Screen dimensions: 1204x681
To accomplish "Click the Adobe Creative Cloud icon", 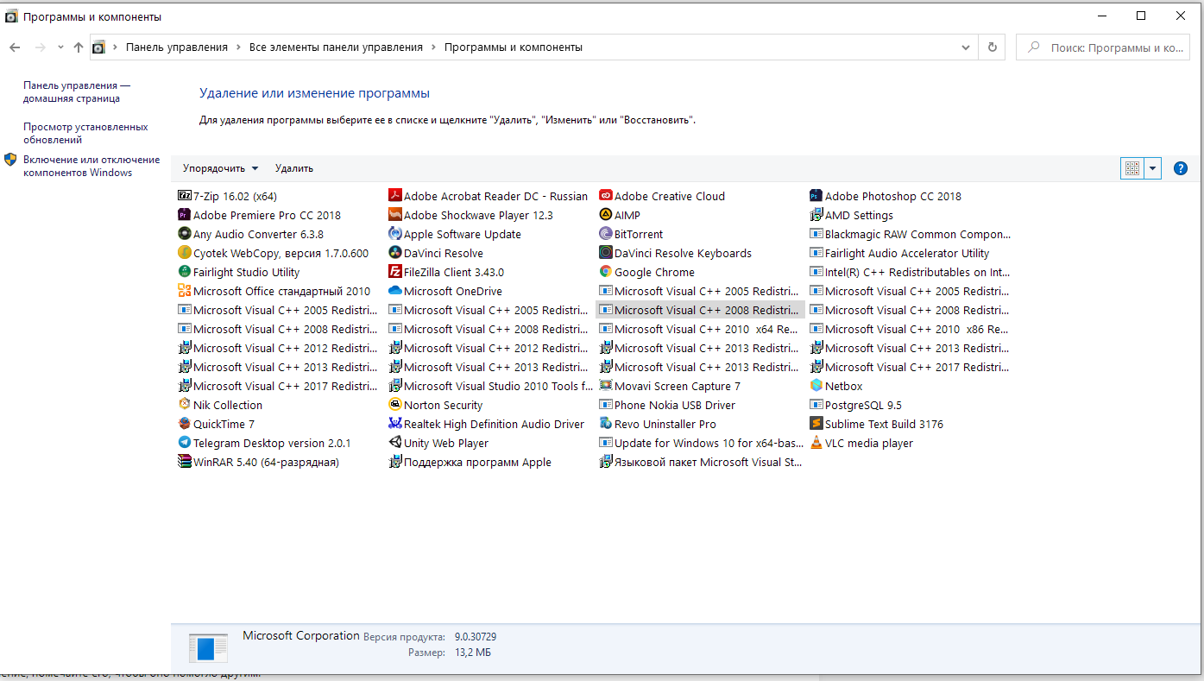I will pos(605,196).
